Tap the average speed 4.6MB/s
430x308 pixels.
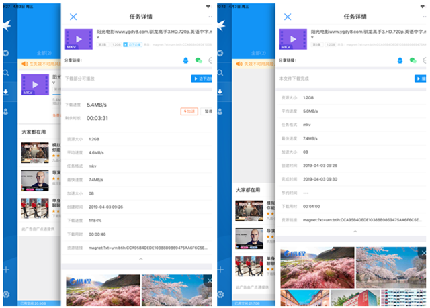click(96, 152)
